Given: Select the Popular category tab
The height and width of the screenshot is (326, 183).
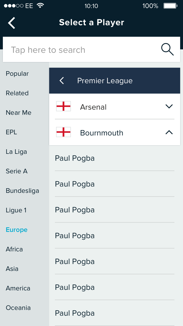Looking at the screenshot, I should click(17, 74).
